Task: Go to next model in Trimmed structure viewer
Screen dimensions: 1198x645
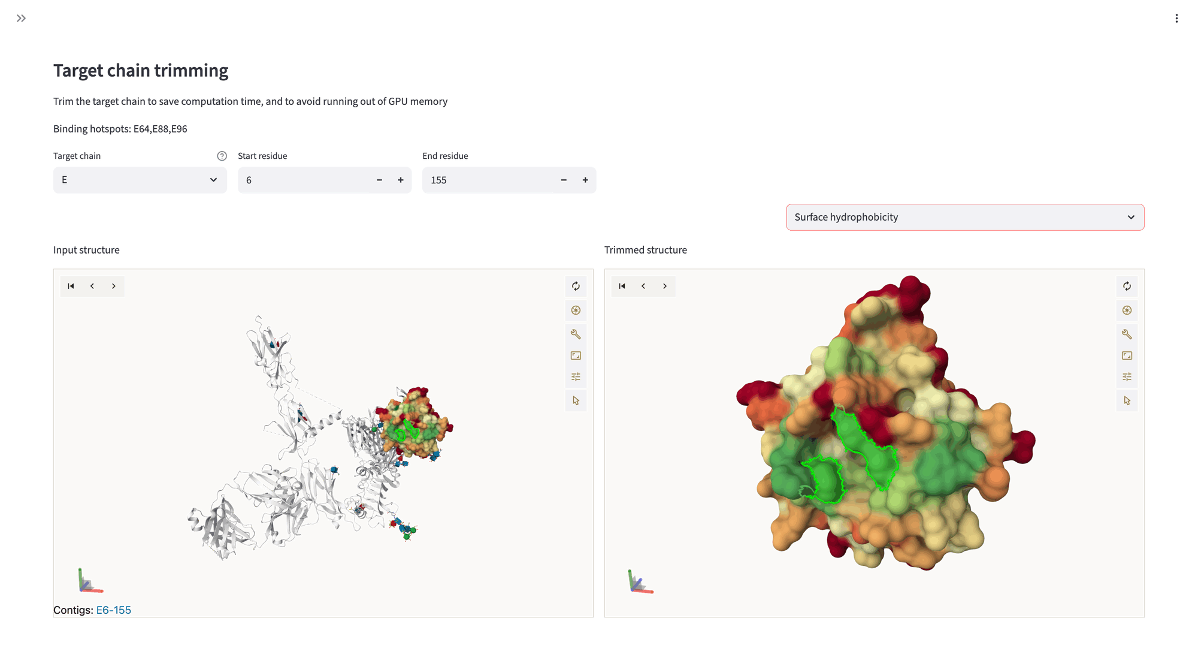Action: click(665, 287)
